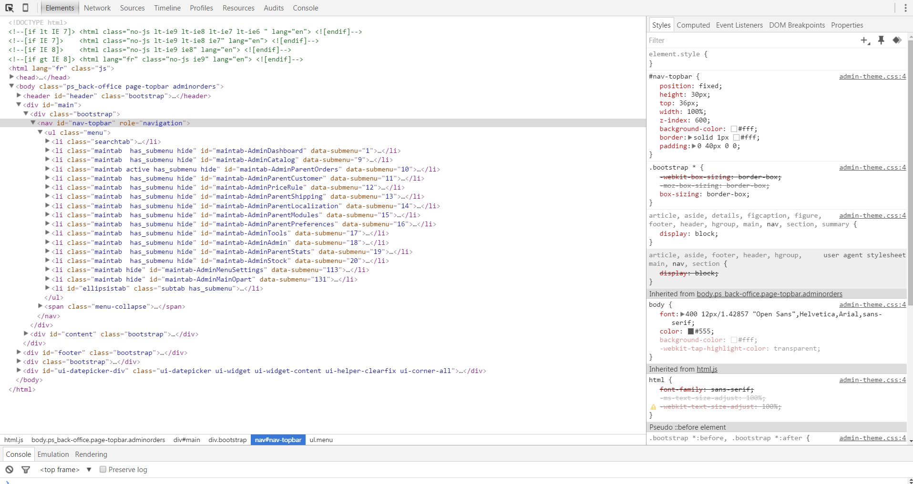Viewport: 913px width, 484px height.
Task: Expand the li searchtab node
Action: [48, 141]
